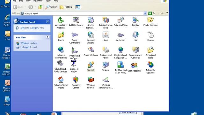Select Microsoft Office PowerPoint desktop shortcut
Image resolution: width=204 pixels, height=115 pixels.
(x=7, y=86)
